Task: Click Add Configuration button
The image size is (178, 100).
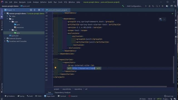Action: coord(134,6)
